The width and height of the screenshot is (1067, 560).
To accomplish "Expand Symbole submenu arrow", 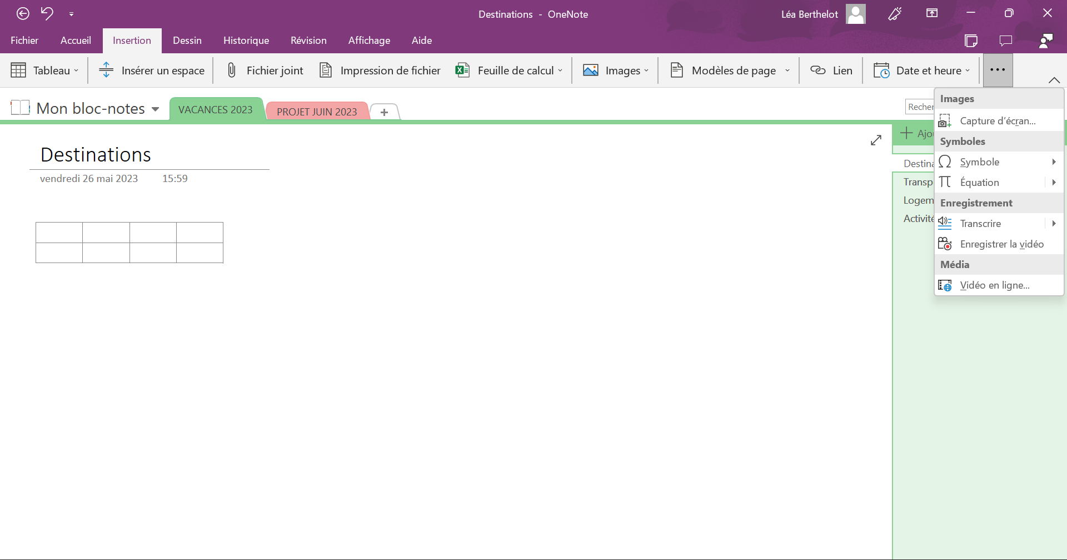I will tap(1054, 162).
